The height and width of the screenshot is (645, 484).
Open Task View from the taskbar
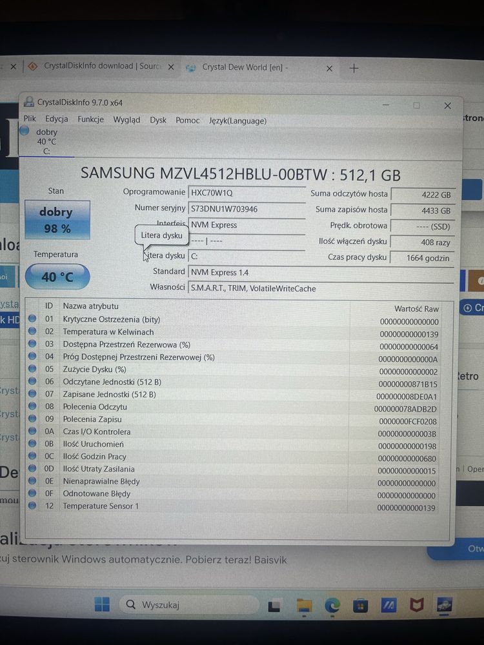(x=274, y=606)
